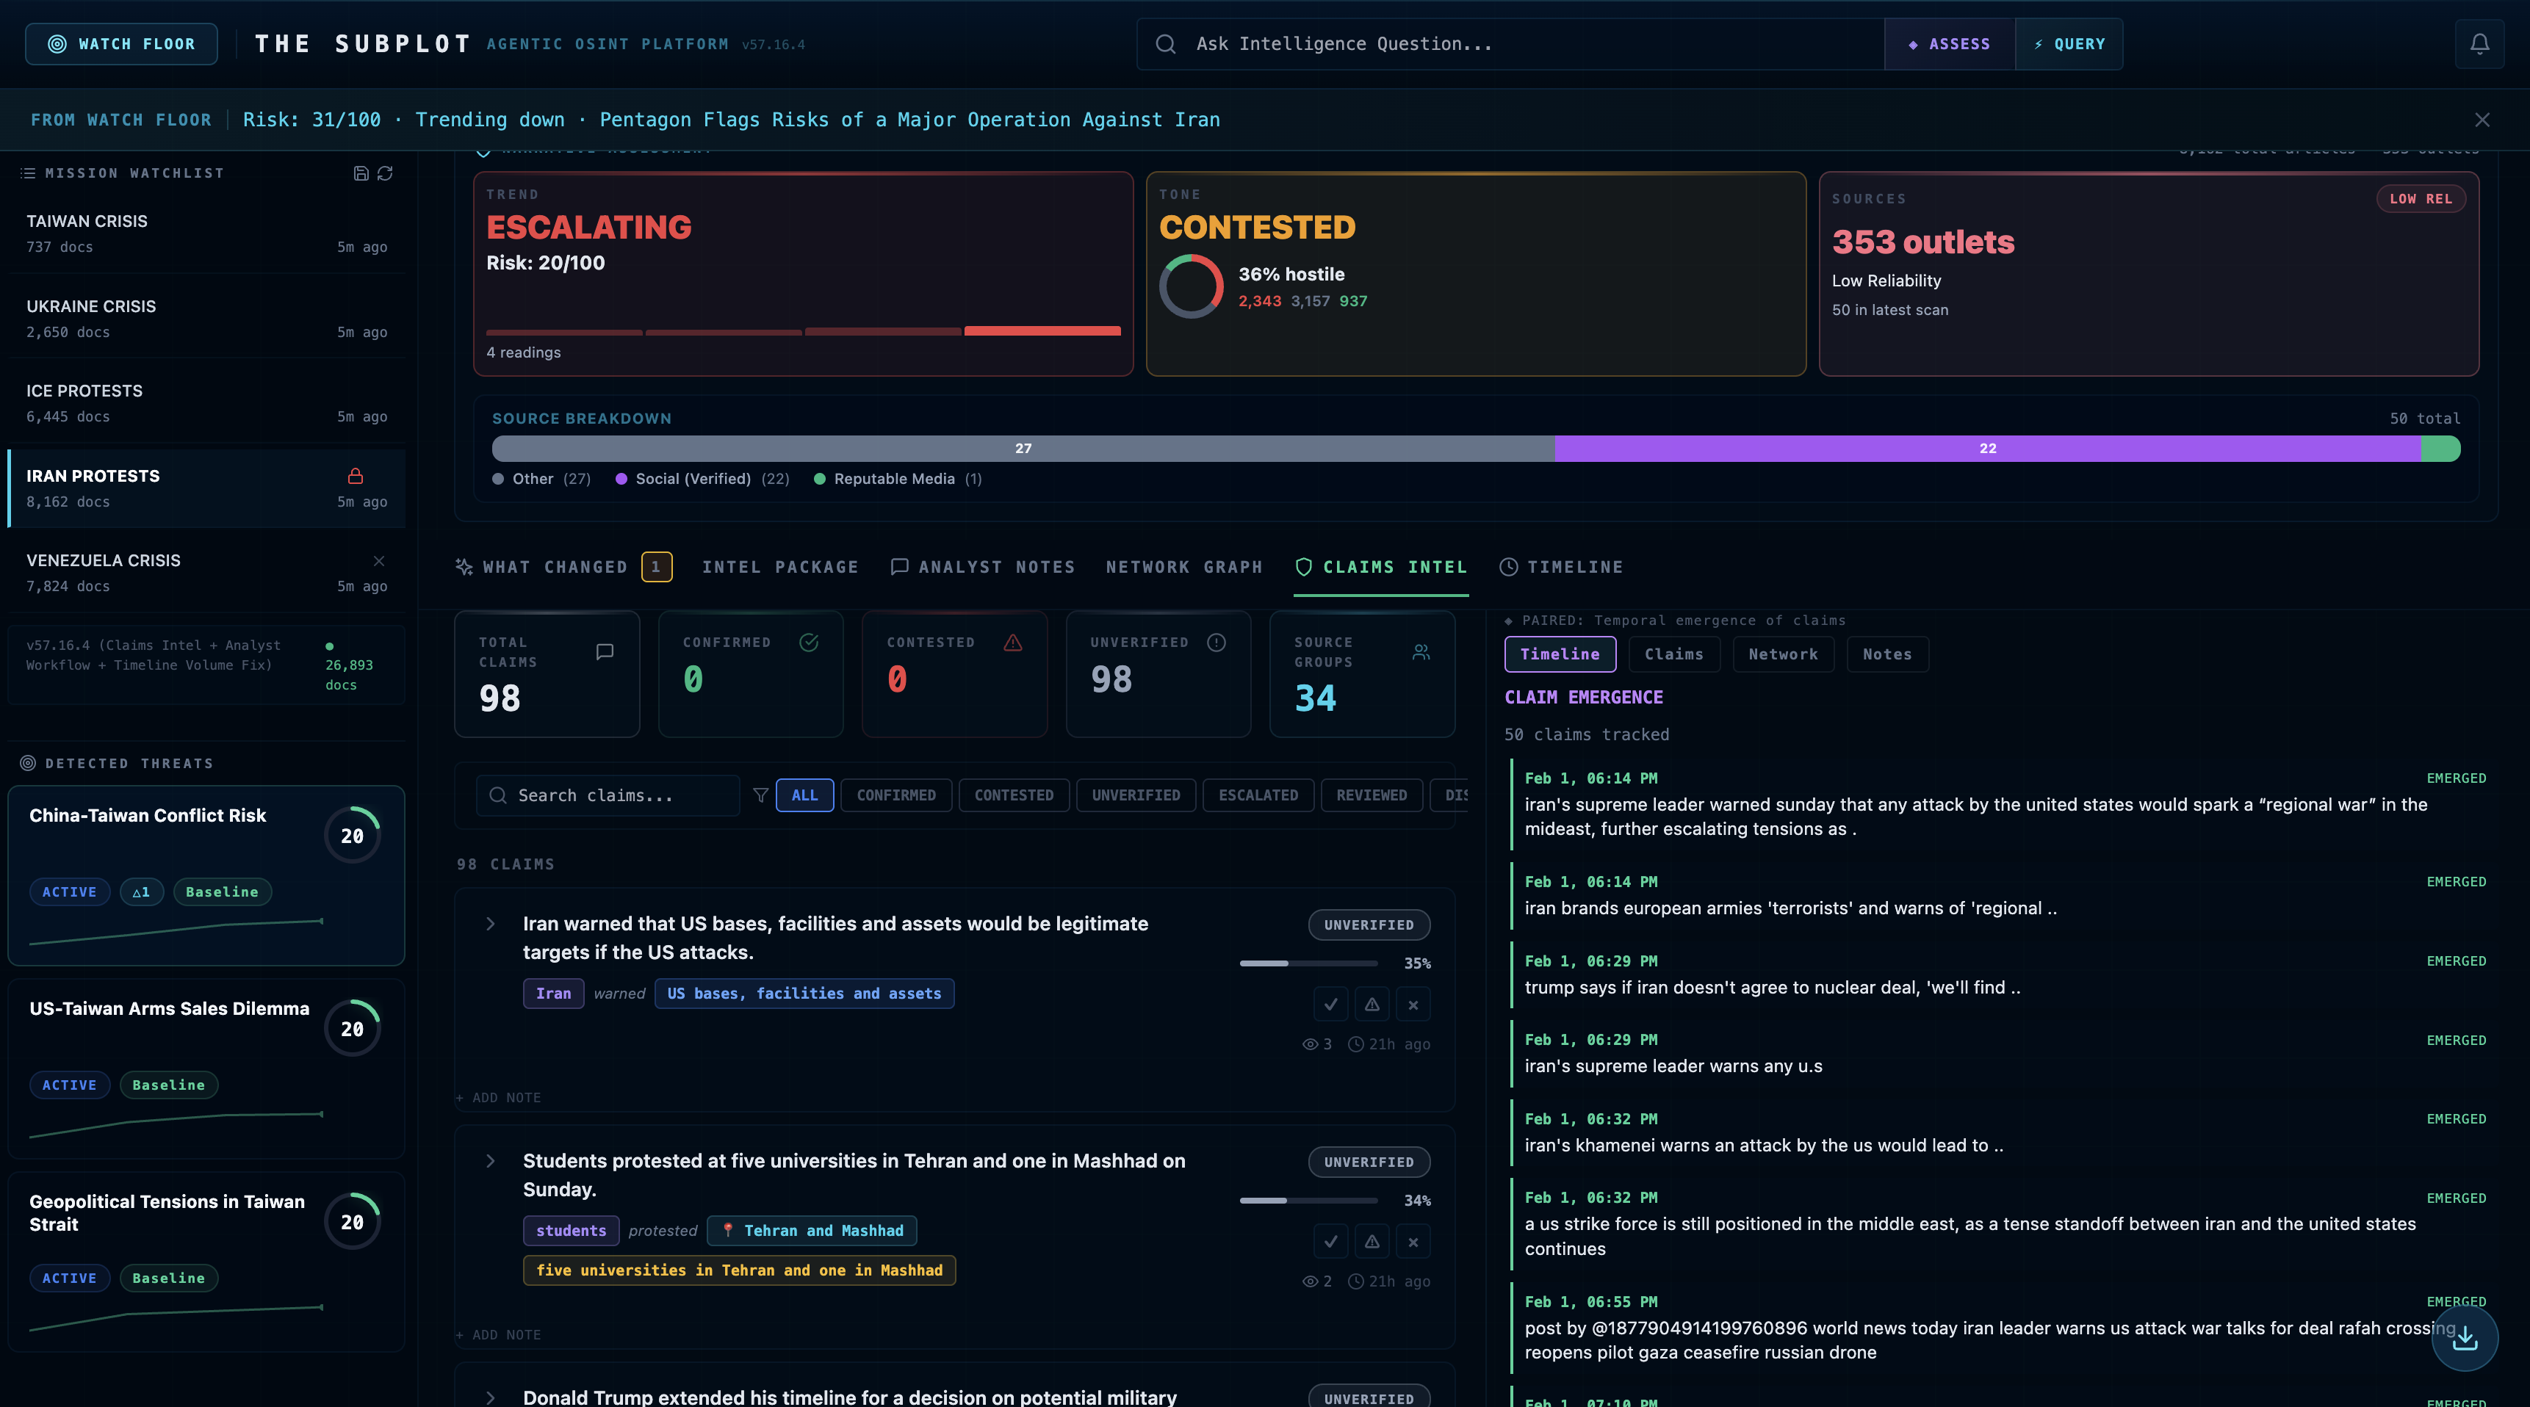Click the notification bell icon
This screenshot has height=1407, width=2530.
pos(2479,44)
